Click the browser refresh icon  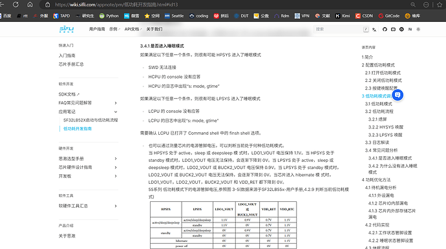pos(16,5)
